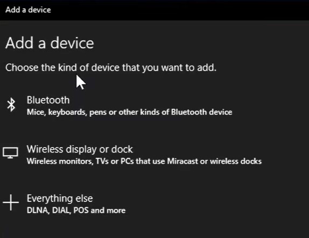Click the wireless display monitor icon
309x238 pixels.
pyautogui.click(x=10, y=152)
